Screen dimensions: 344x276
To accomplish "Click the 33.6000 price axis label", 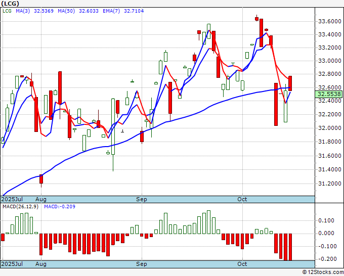I will [330, 21].
